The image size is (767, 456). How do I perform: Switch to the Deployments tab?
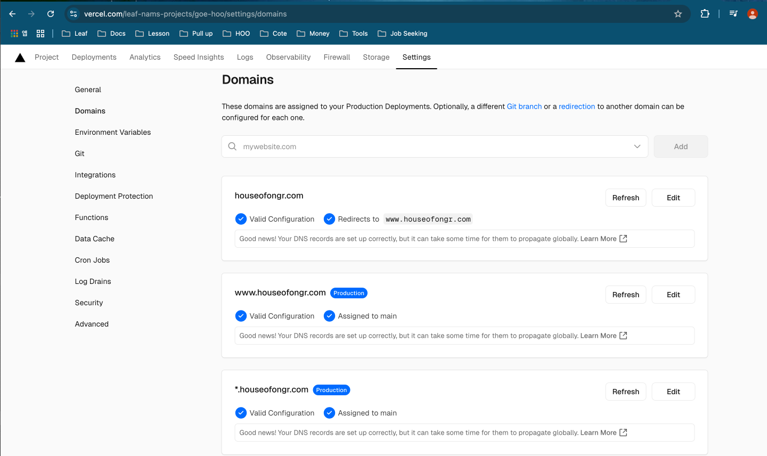94,57
